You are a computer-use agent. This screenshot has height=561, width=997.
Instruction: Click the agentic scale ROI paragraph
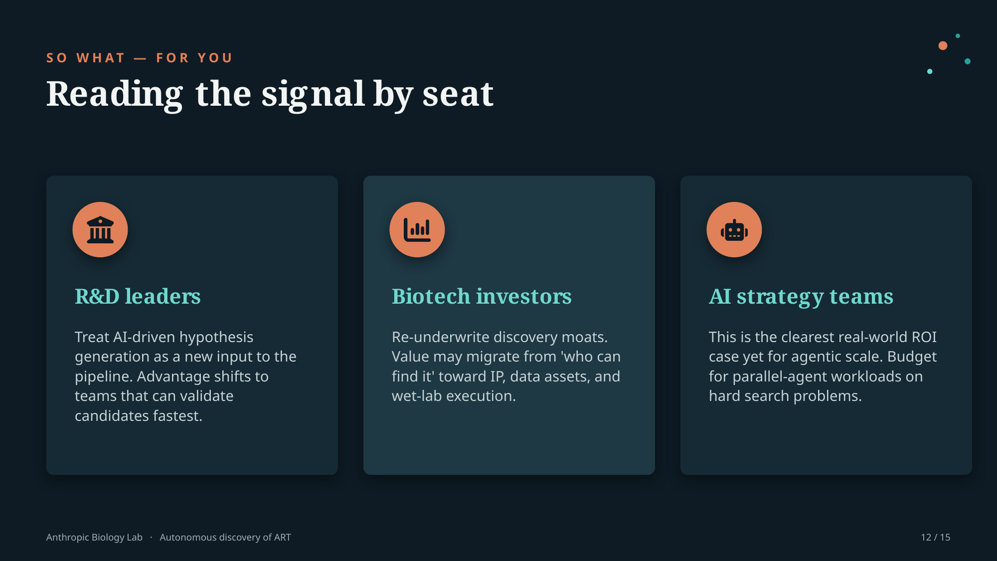[823, 367]
